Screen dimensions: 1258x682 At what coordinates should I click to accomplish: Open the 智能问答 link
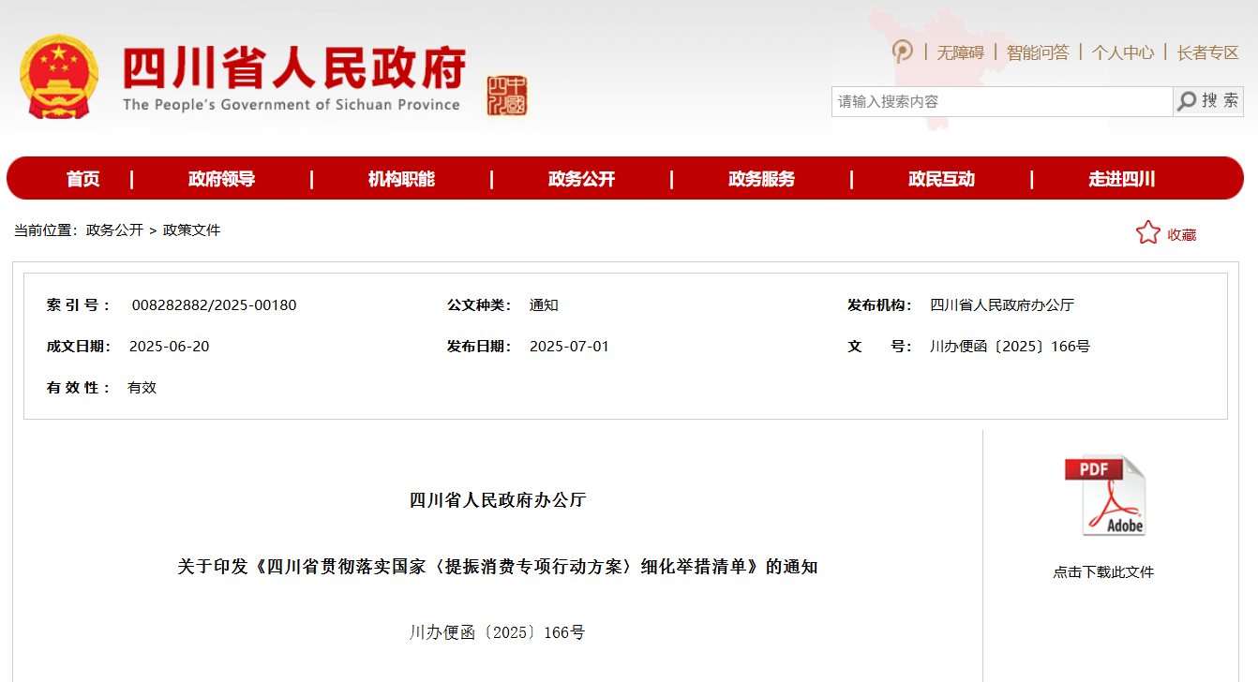point(1038,52)
